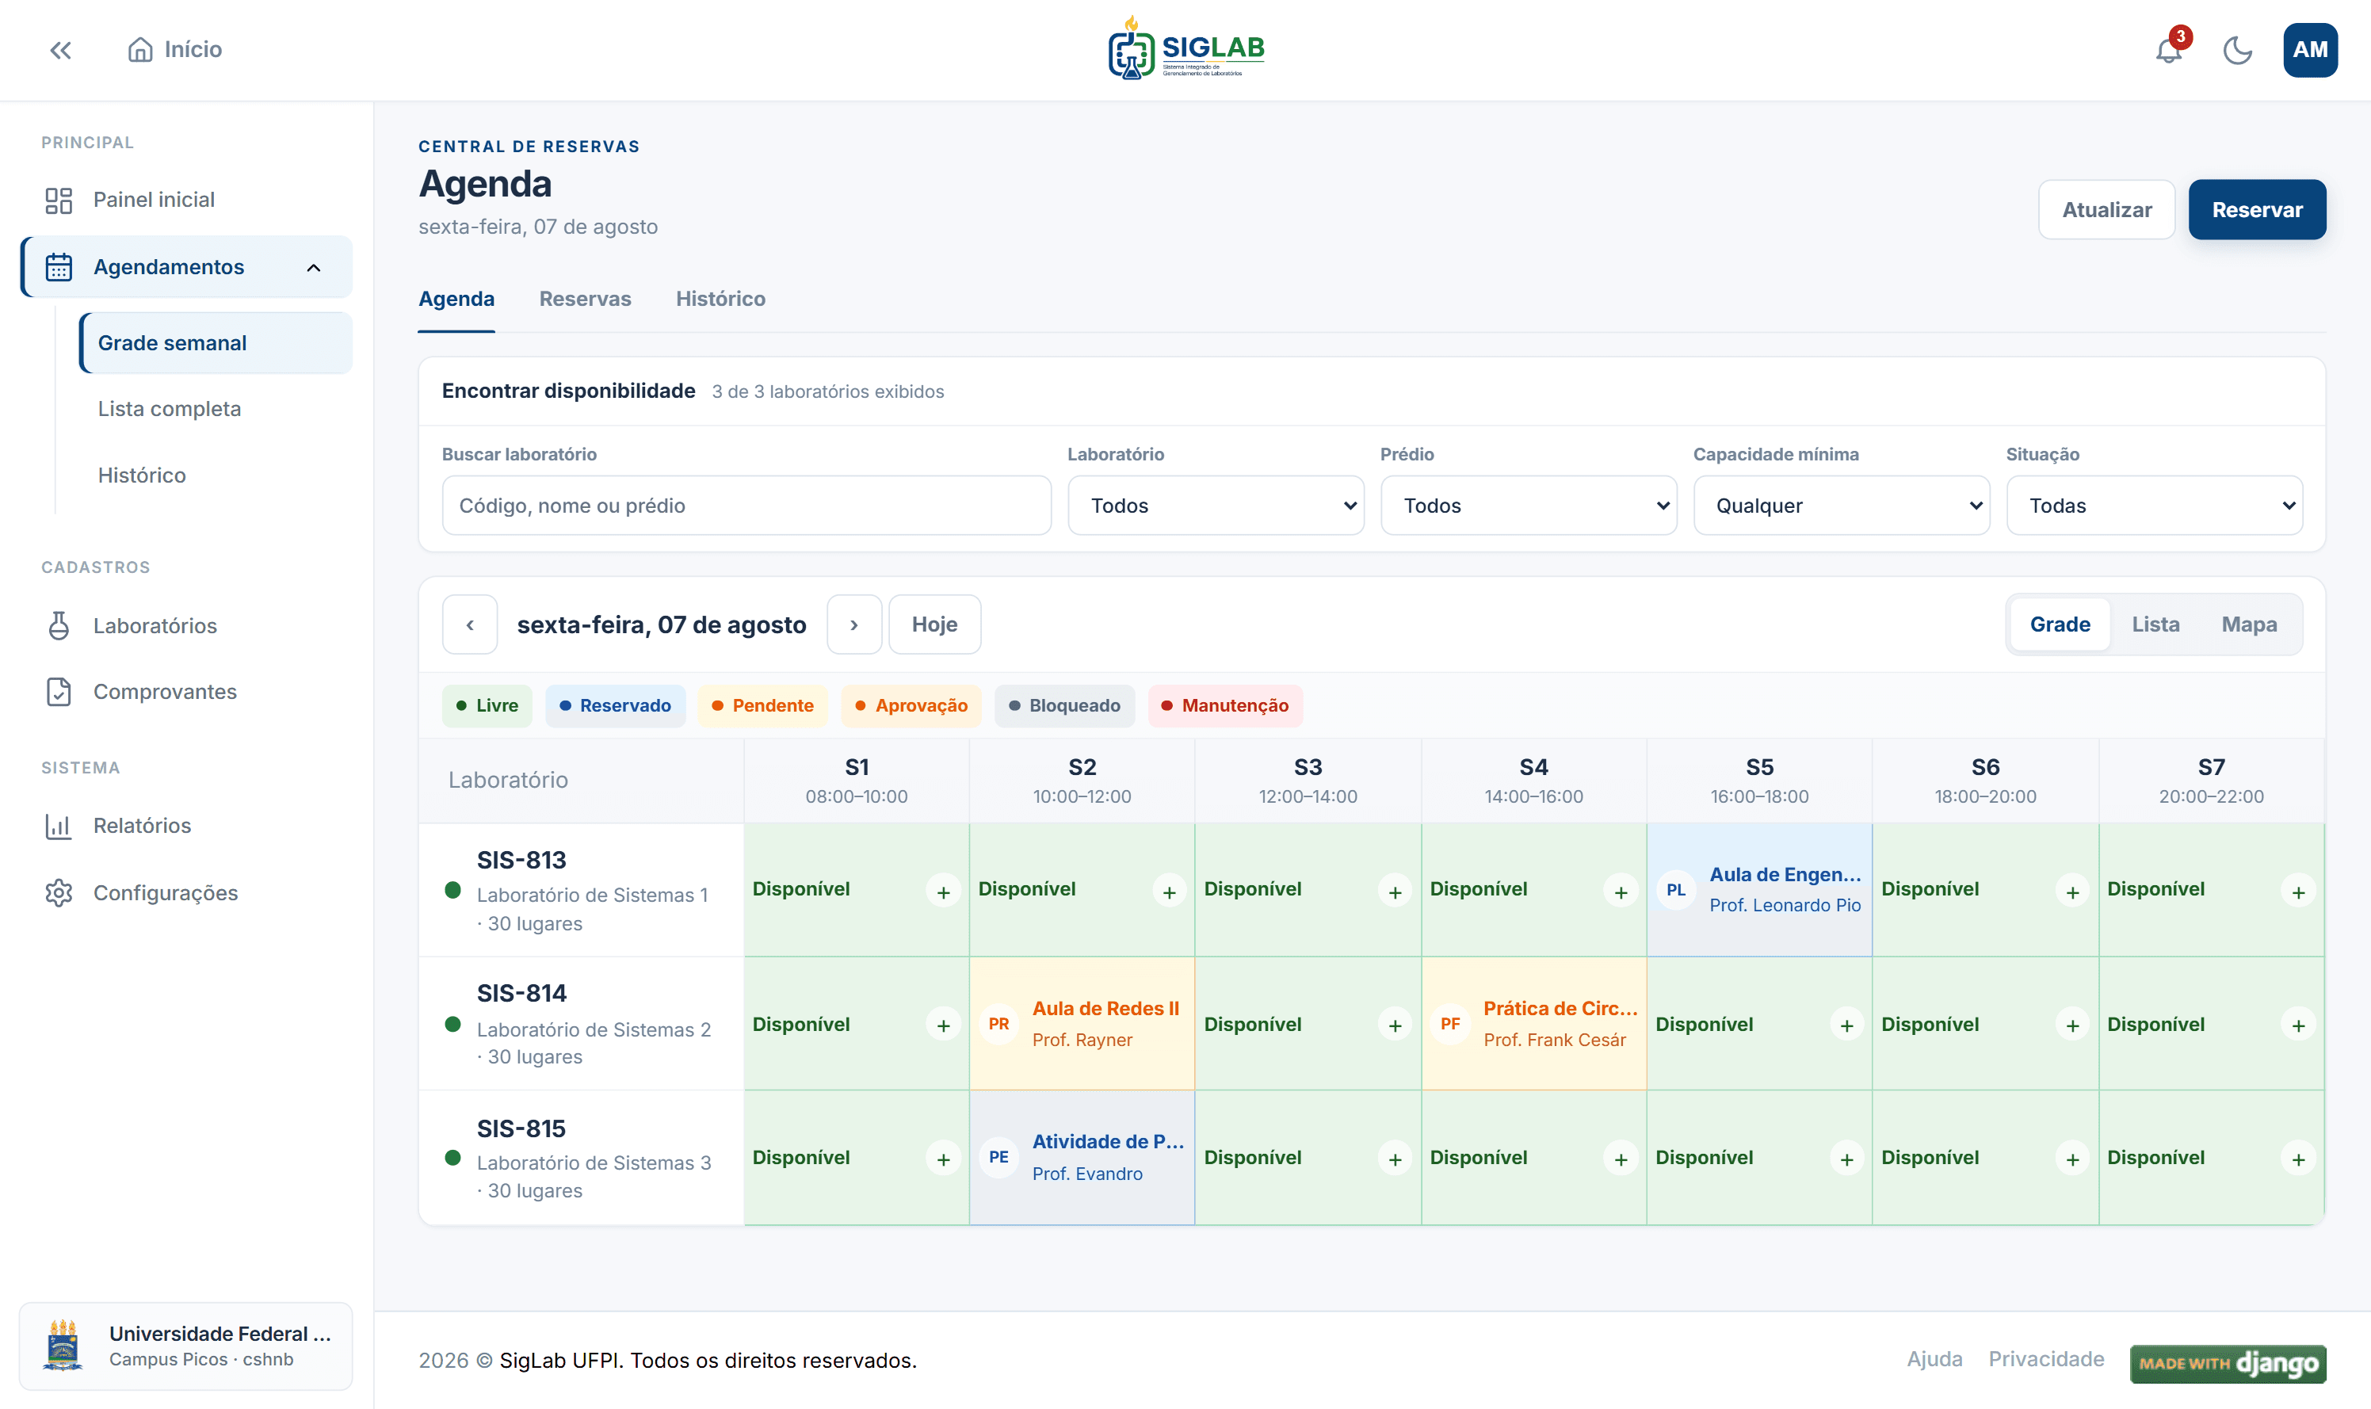Open Aula de Engen... reservation by Leonardo Pio
Viewport: 2371px width, 1409px height.
1758,890
